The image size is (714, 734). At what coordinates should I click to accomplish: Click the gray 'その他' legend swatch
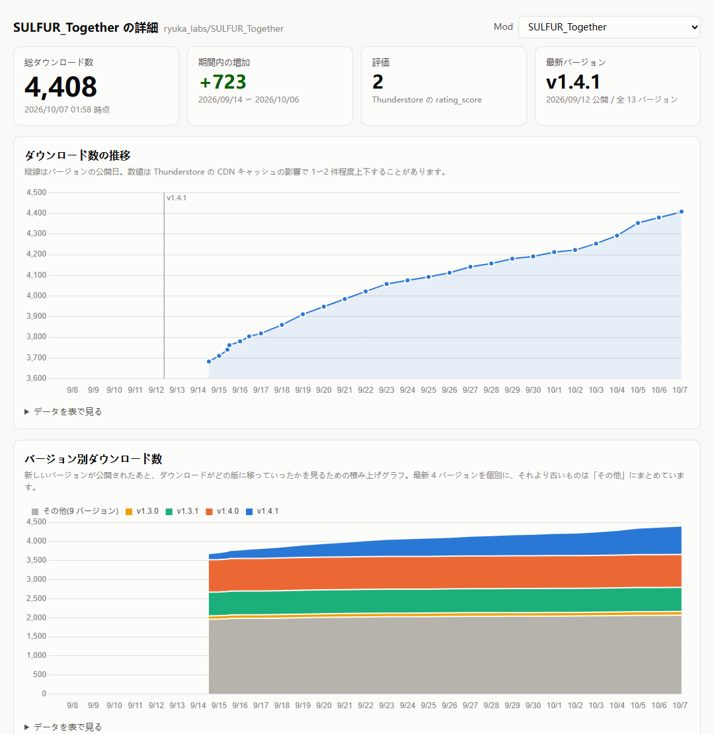click(x=35, y=512)
